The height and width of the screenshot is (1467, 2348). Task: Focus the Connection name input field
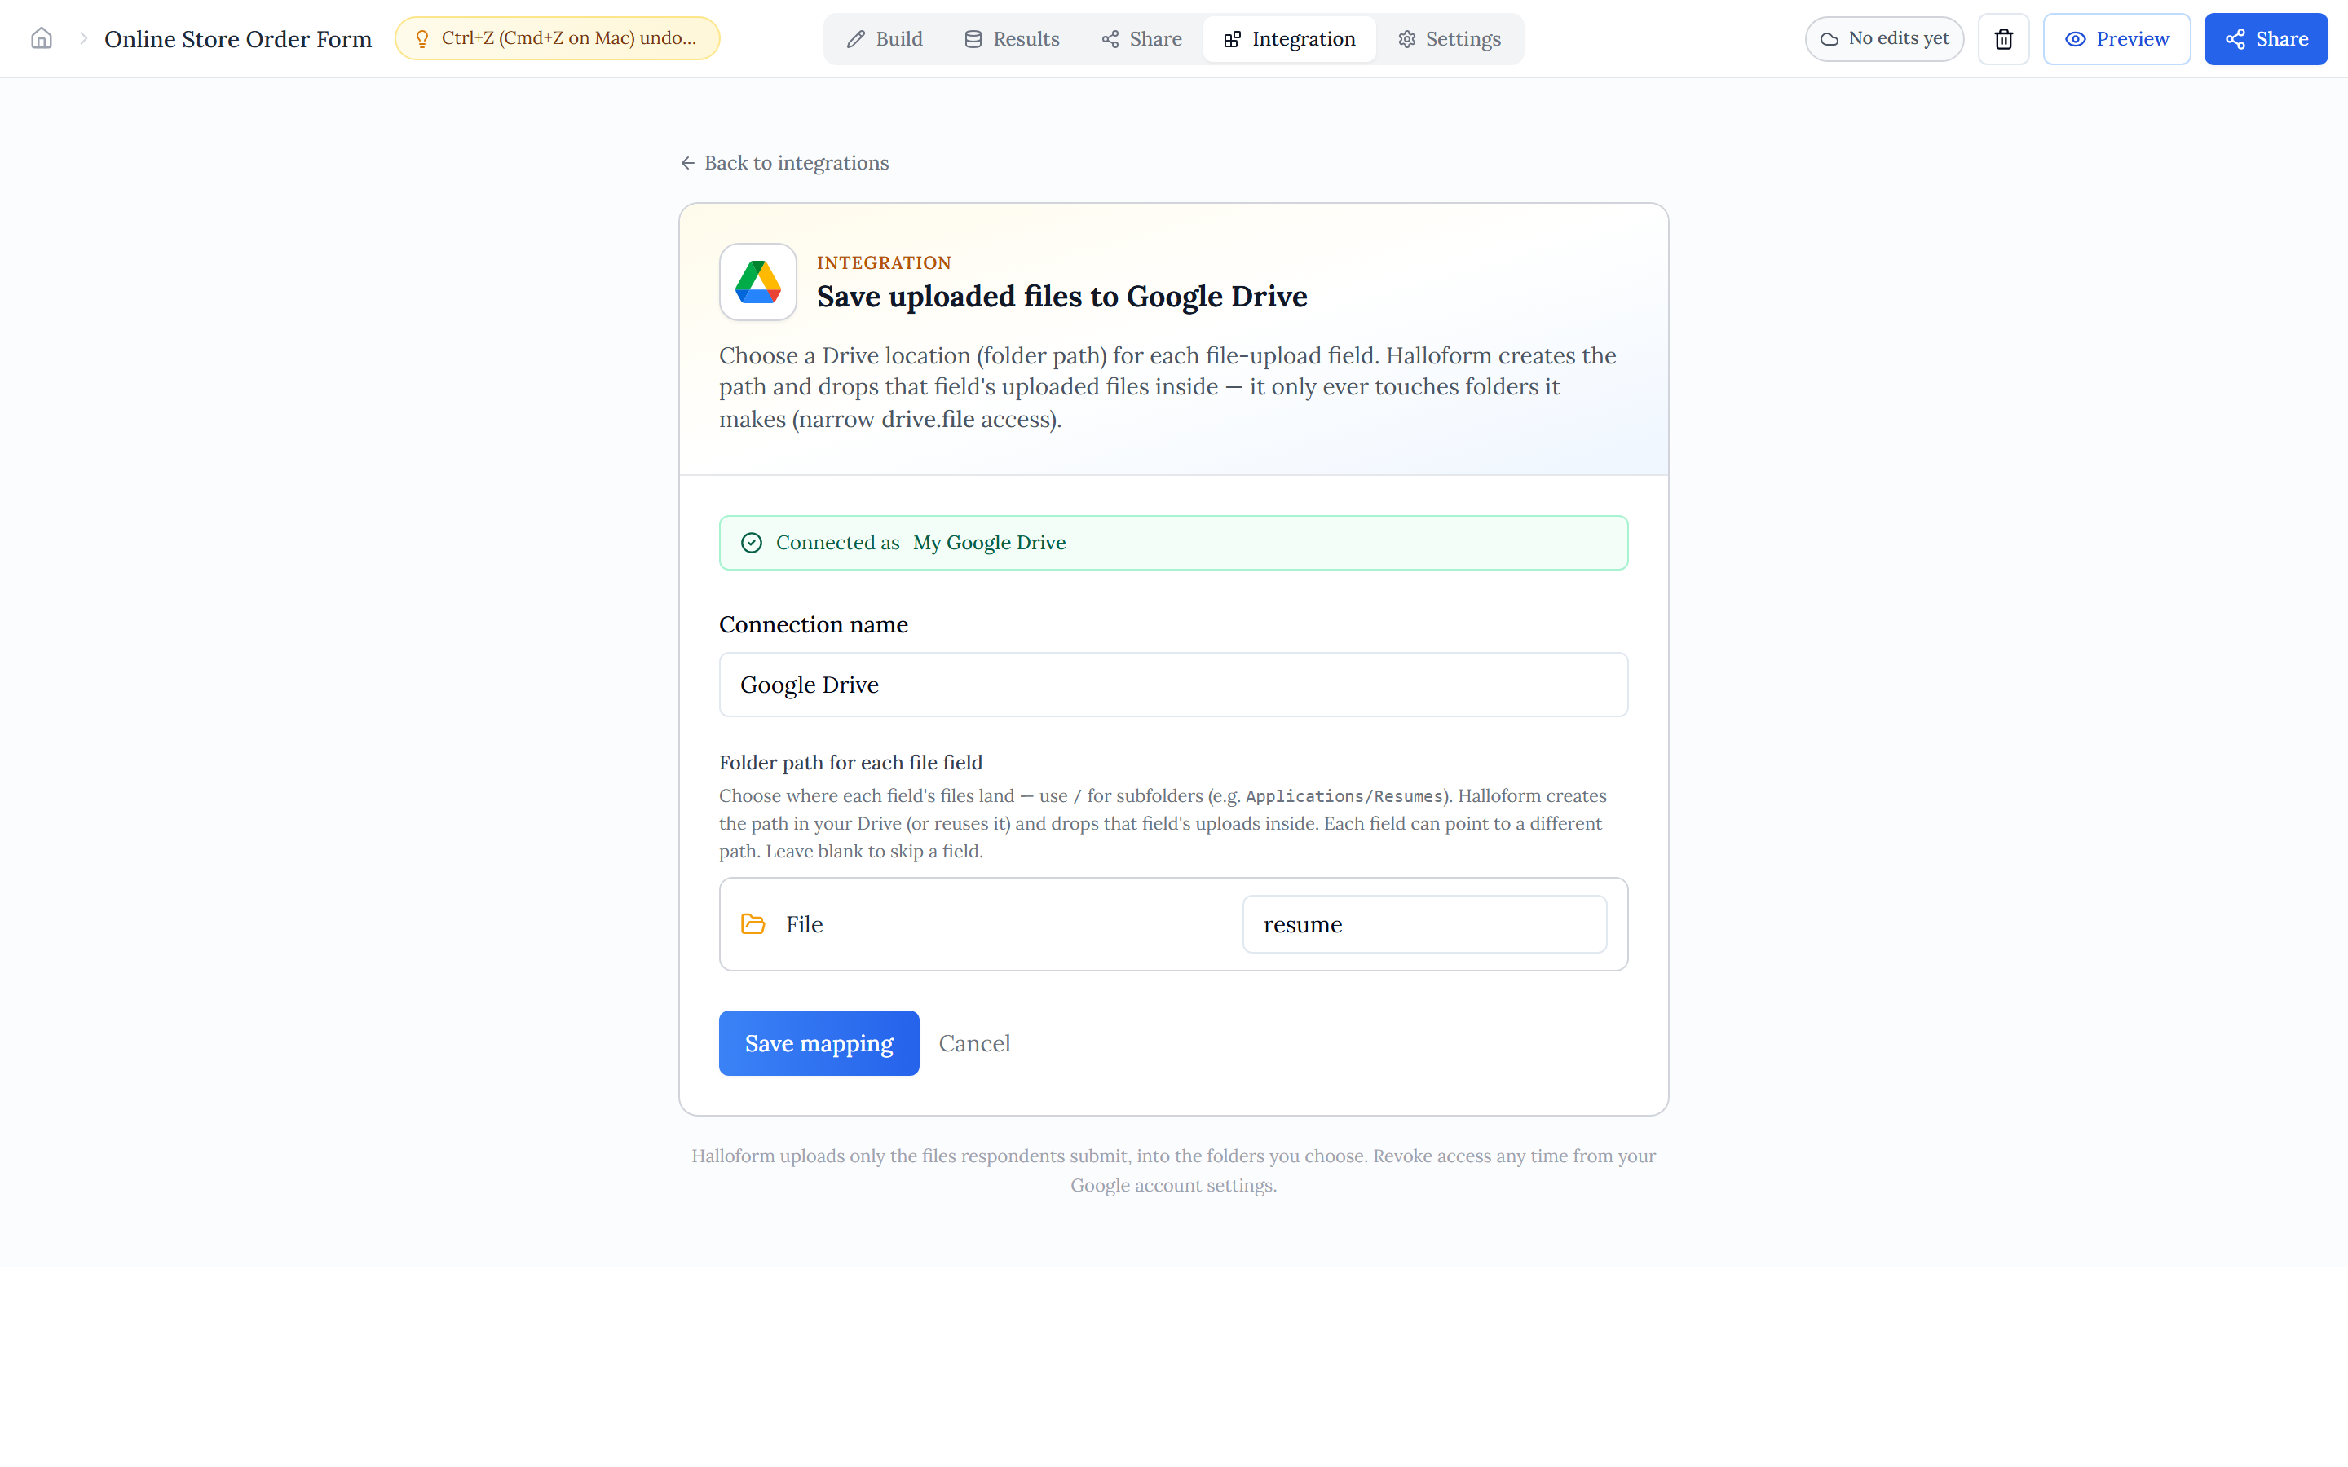1173,685
